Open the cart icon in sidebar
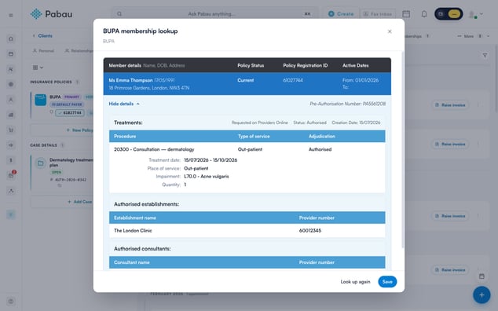Image resolution: width=498 pixels, height=311 pixels. point(11,130)
